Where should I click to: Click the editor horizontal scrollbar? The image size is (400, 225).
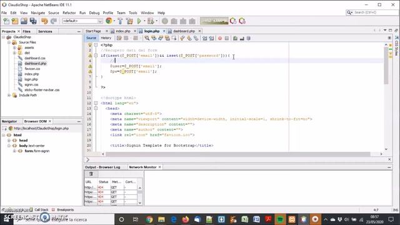[x=237, y=154]
